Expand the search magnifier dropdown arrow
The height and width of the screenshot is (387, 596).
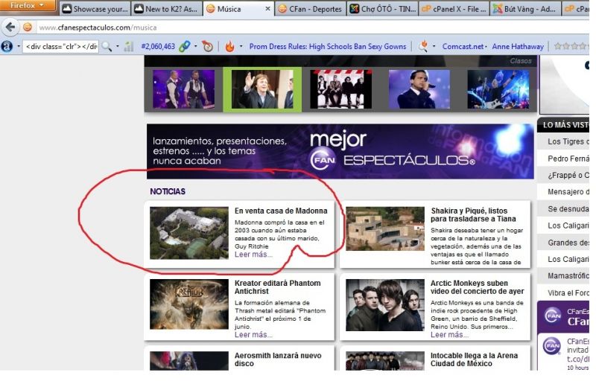pos(118,46)
